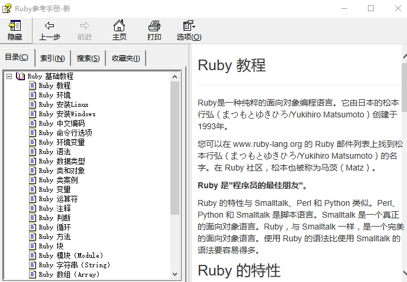Click the page icon next to Ruby 环境
Screen dimensions: 407x282
click(33, 95)
